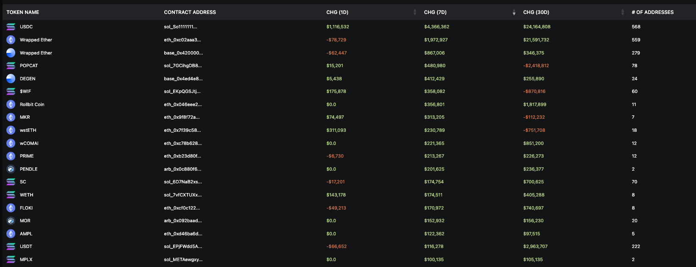The height and width of the screenshot is (267, 696).
Task: Click the TOKEN NAME column header
Action: click(23, 12)
